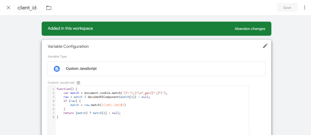The height and width of the screenshot is (135, 311).
Task: Edit the client_id variable name field
Action: pyautogui.click(x=30, y=8)
